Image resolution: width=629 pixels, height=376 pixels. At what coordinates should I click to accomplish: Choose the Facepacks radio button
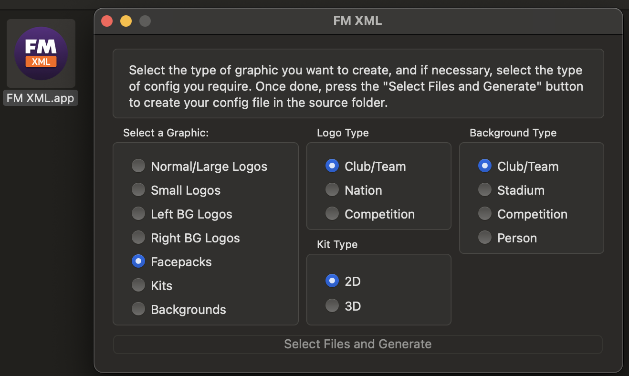pyautogui.click(x=138, y=261)
